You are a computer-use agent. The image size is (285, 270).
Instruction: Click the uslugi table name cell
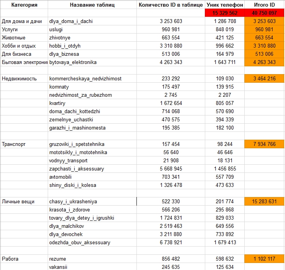[92, 29]
